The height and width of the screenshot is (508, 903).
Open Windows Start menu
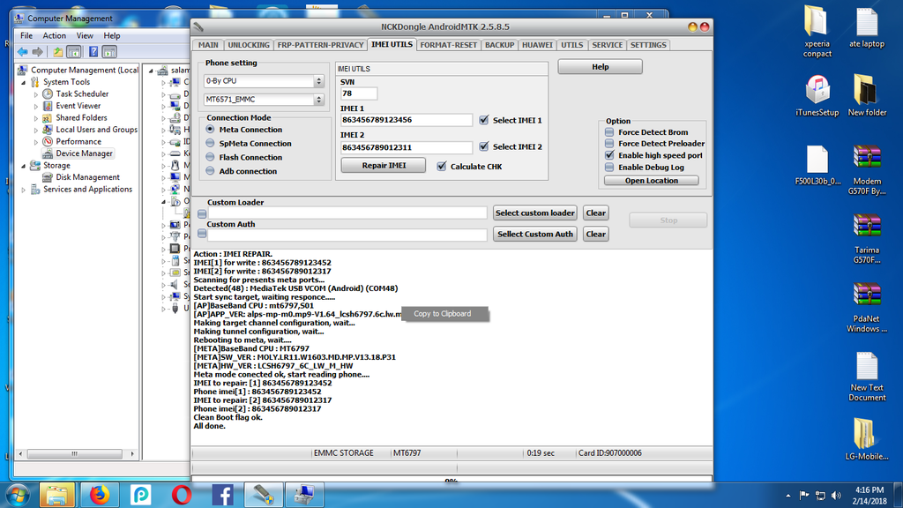click(18, 496)
